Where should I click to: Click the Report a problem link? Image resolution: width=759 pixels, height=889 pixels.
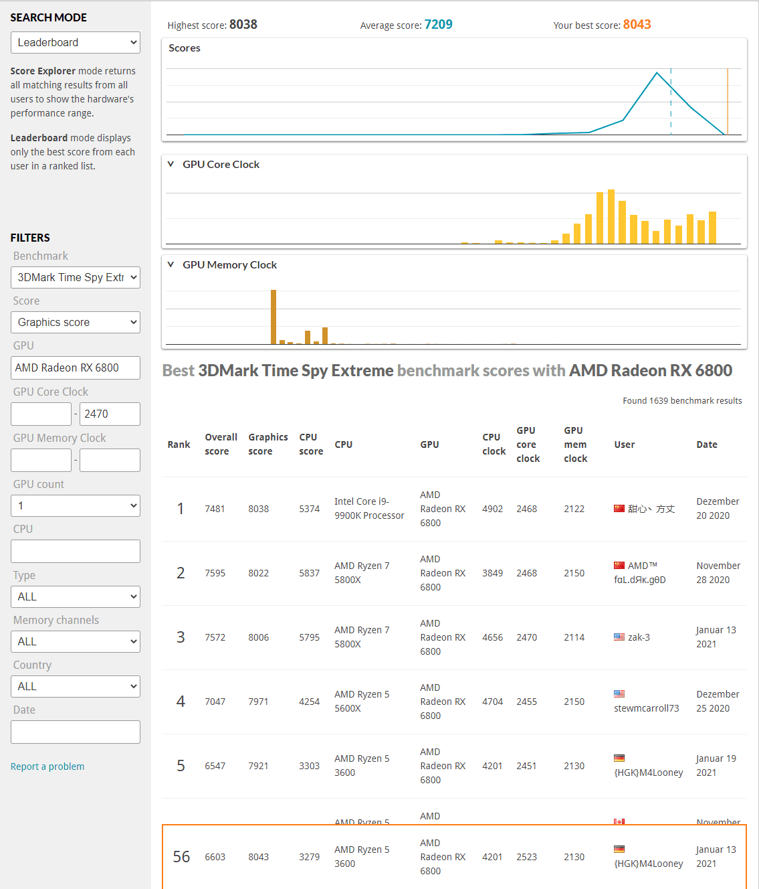tap(47, 766)
